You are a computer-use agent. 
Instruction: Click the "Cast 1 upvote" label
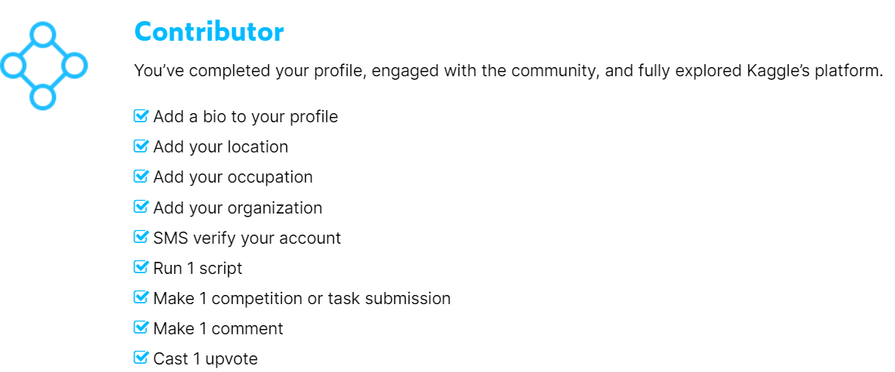point(205,359)
